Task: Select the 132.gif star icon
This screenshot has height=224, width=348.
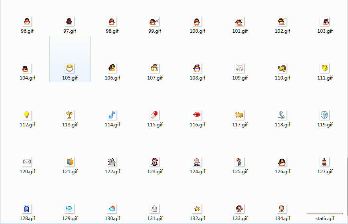Action: (x=197, y=209)
